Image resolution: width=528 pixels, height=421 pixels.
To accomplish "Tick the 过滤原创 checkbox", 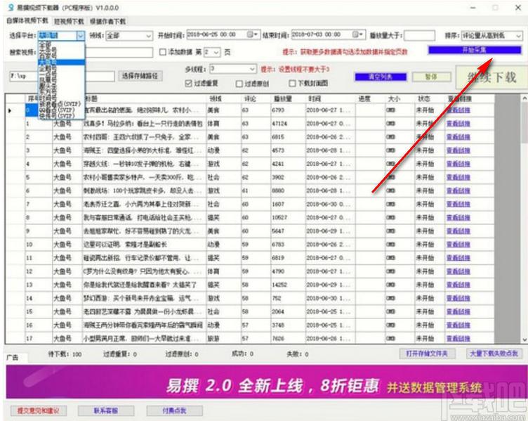I will coord(239,83).
